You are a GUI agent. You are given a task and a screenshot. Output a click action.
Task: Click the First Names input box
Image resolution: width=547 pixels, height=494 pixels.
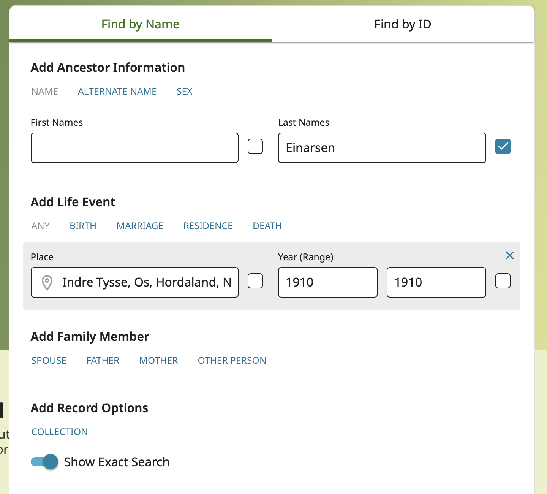(x=134, y=148)
